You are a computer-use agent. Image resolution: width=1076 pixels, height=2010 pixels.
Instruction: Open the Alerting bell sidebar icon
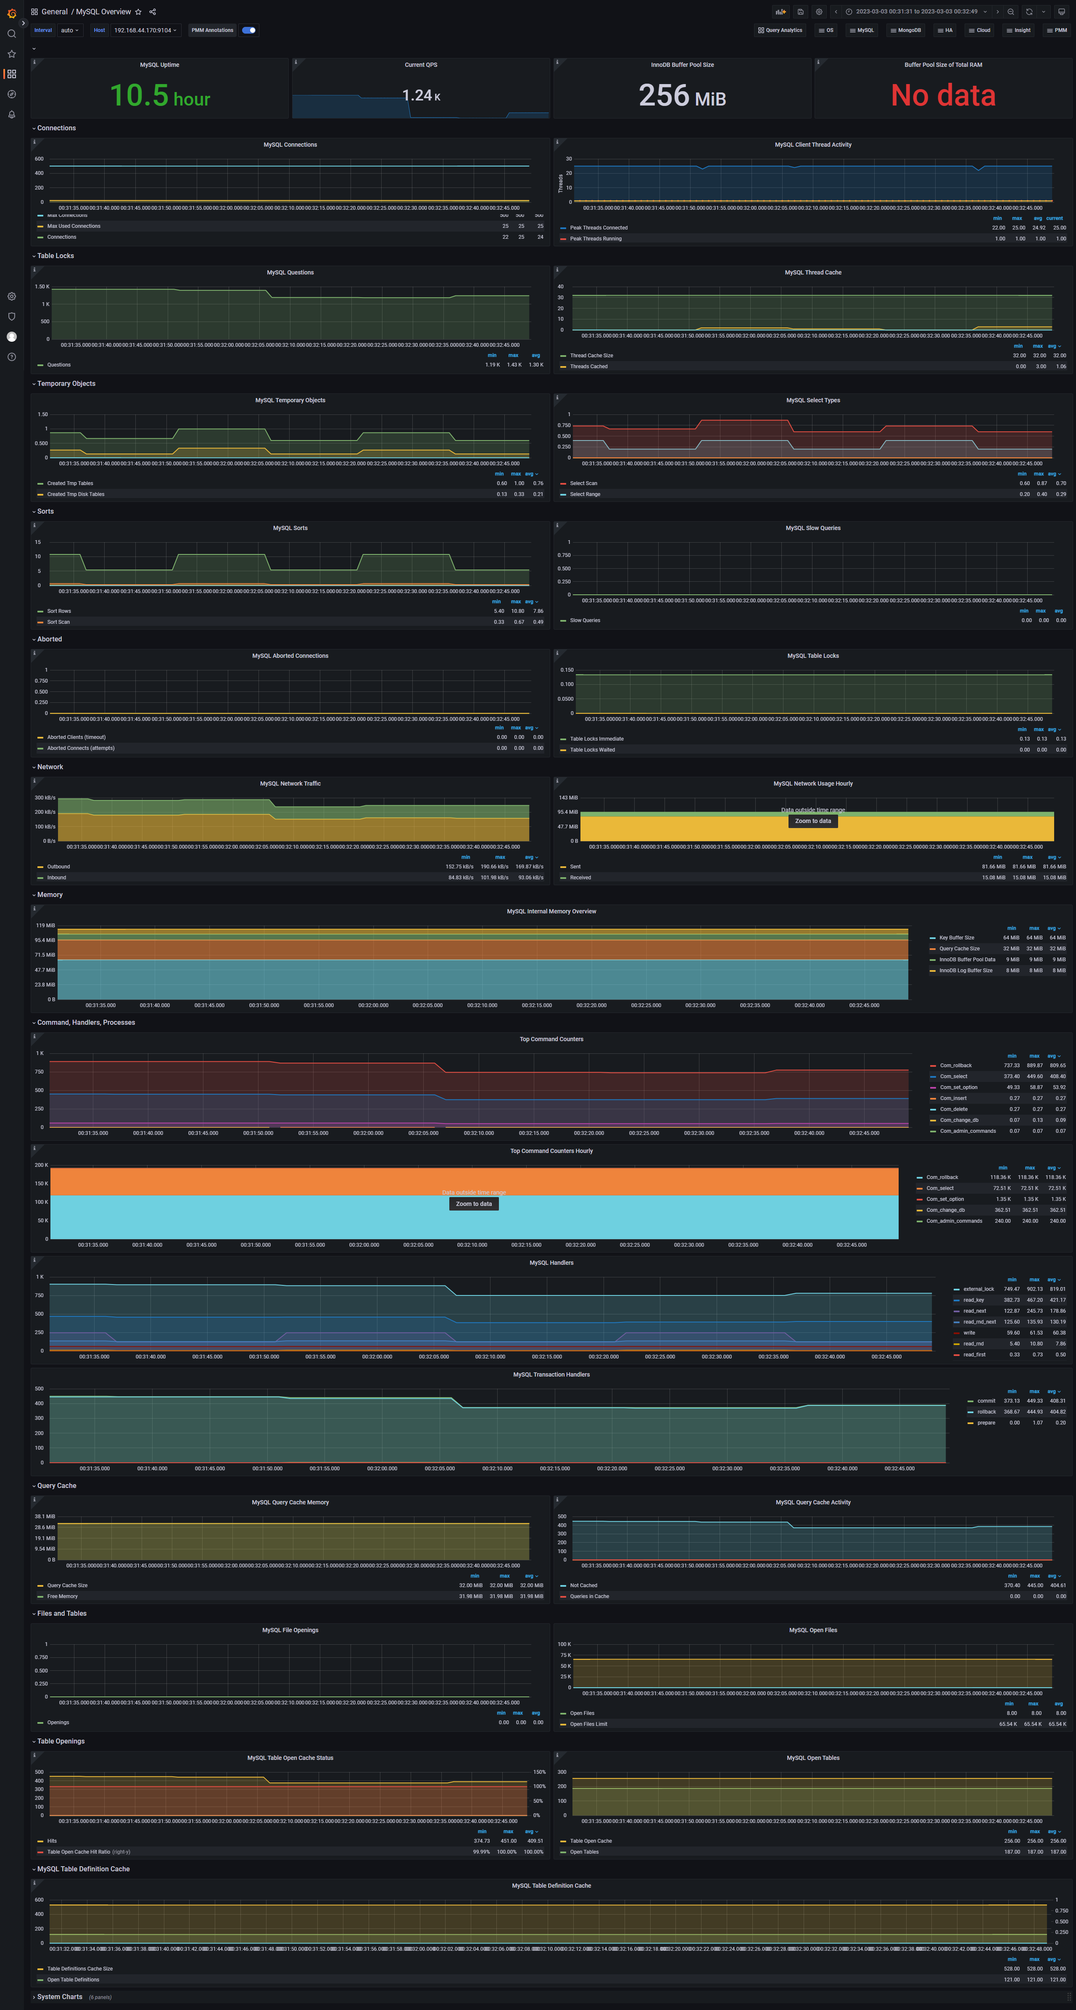(x=11, y=115)
